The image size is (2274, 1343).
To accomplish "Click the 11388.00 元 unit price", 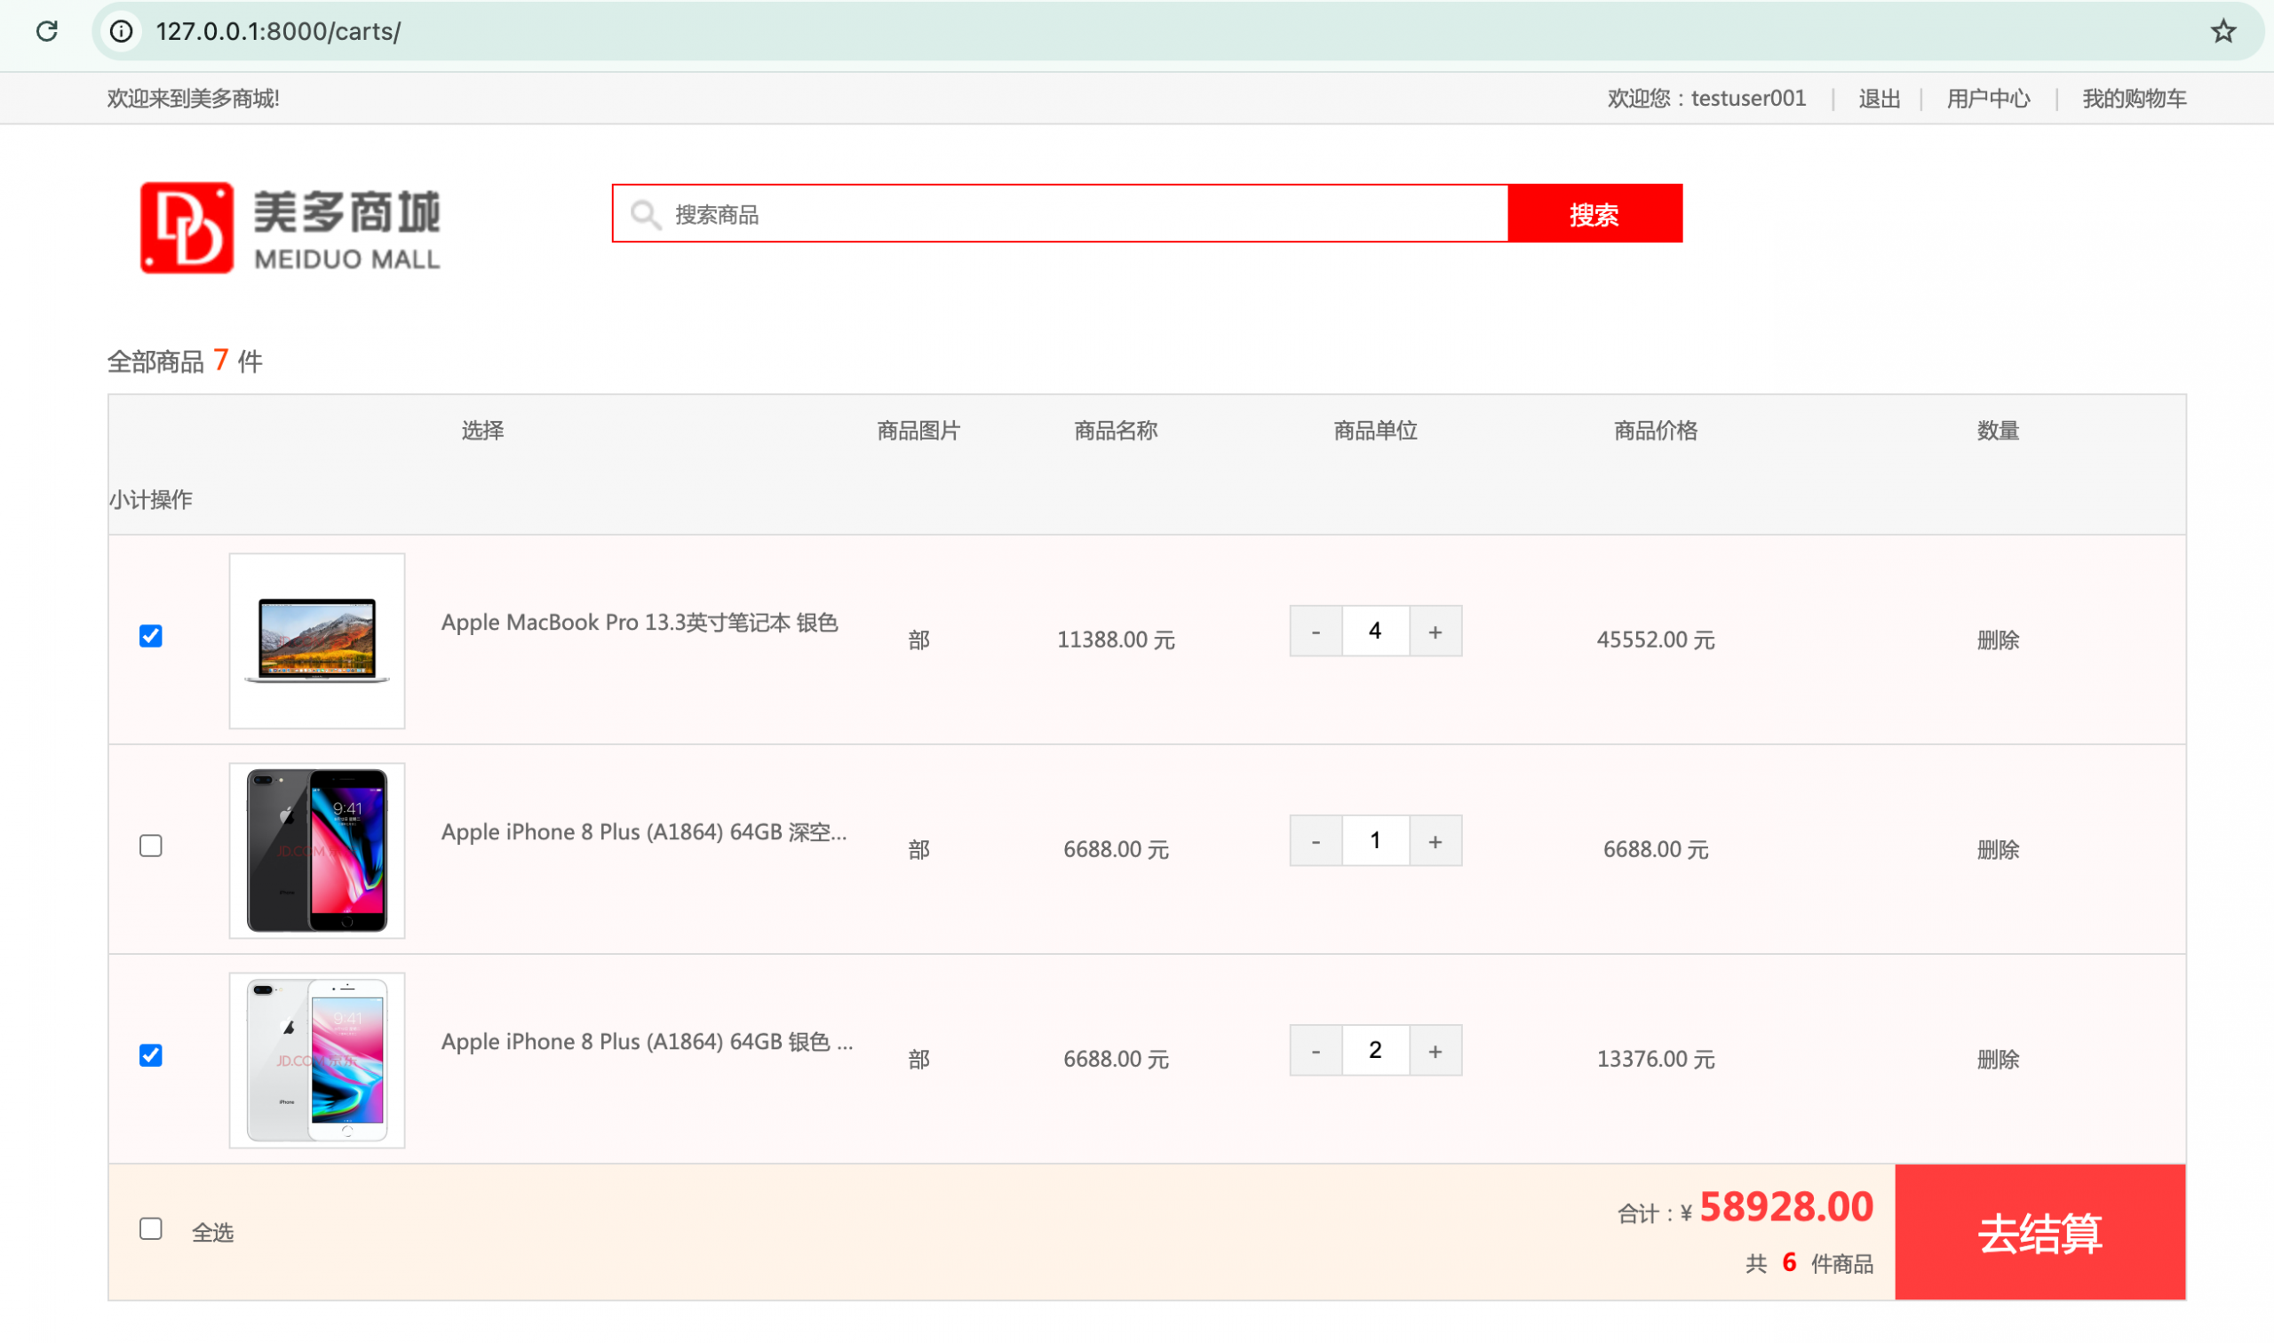I will click(x=1116, y=640).
